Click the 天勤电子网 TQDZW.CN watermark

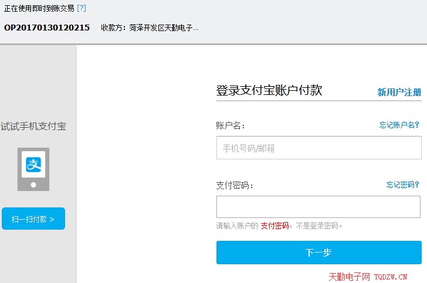[x=368, y=277]
